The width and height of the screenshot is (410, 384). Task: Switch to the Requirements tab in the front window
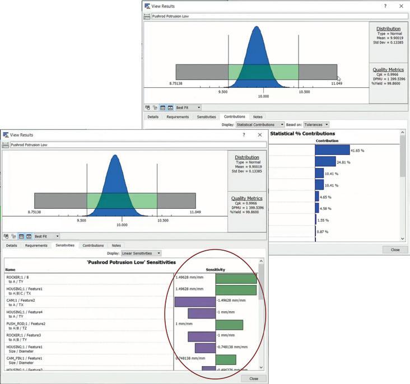[36, 245]
